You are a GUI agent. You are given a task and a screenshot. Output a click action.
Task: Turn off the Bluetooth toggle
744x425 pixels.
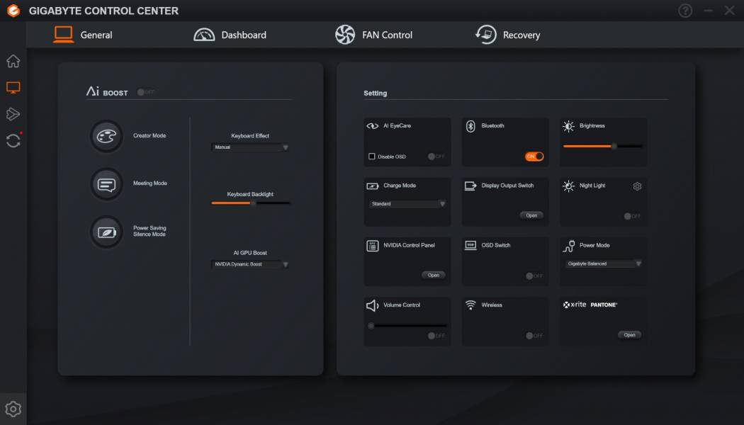tap(534, 157)
